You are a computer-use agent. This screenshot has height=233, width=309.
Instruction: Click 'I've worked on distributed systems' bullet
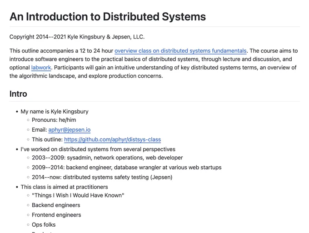[x=98, y=149]
